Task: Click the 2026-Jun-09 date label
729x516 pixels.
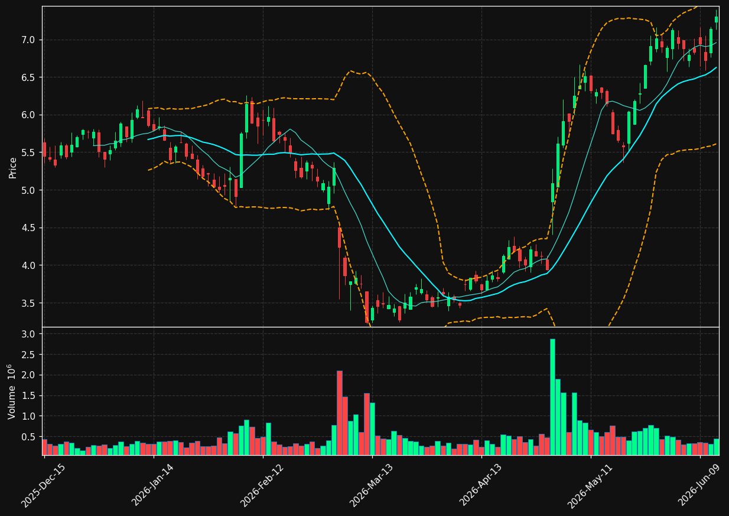Action: pos(699,485)
